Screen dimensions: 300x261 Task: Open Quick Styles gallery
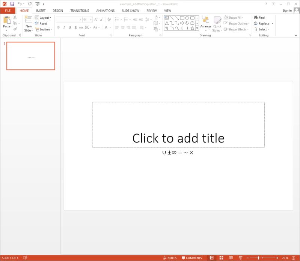217,24
